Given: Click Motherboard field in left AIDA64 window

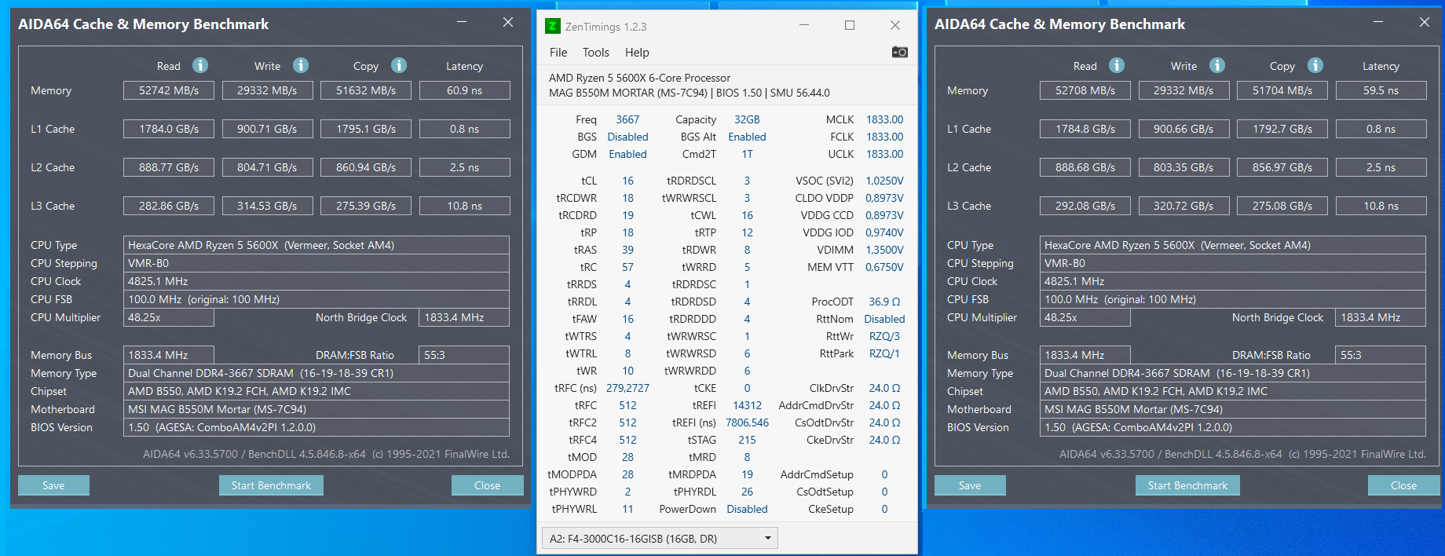Looking at the screenshot, I should 316,409.
